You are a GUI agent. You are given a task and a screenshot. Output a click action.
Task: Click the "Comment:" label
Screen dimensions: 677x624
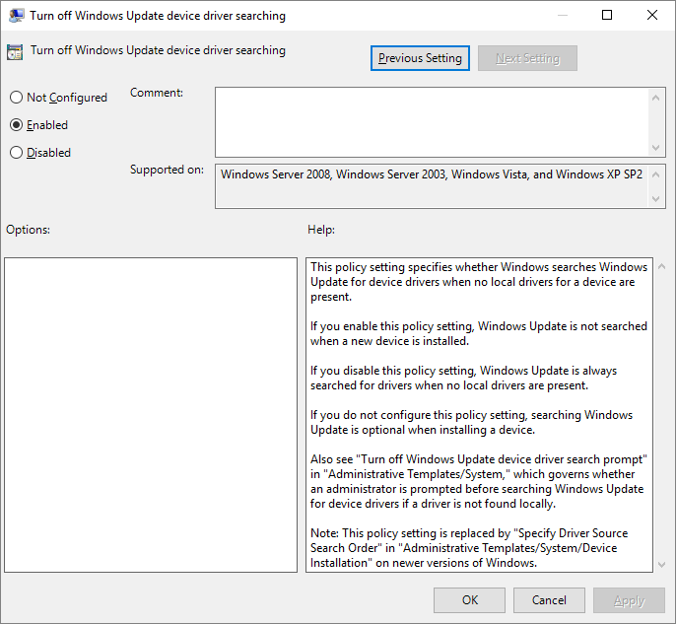coord(157,93)
